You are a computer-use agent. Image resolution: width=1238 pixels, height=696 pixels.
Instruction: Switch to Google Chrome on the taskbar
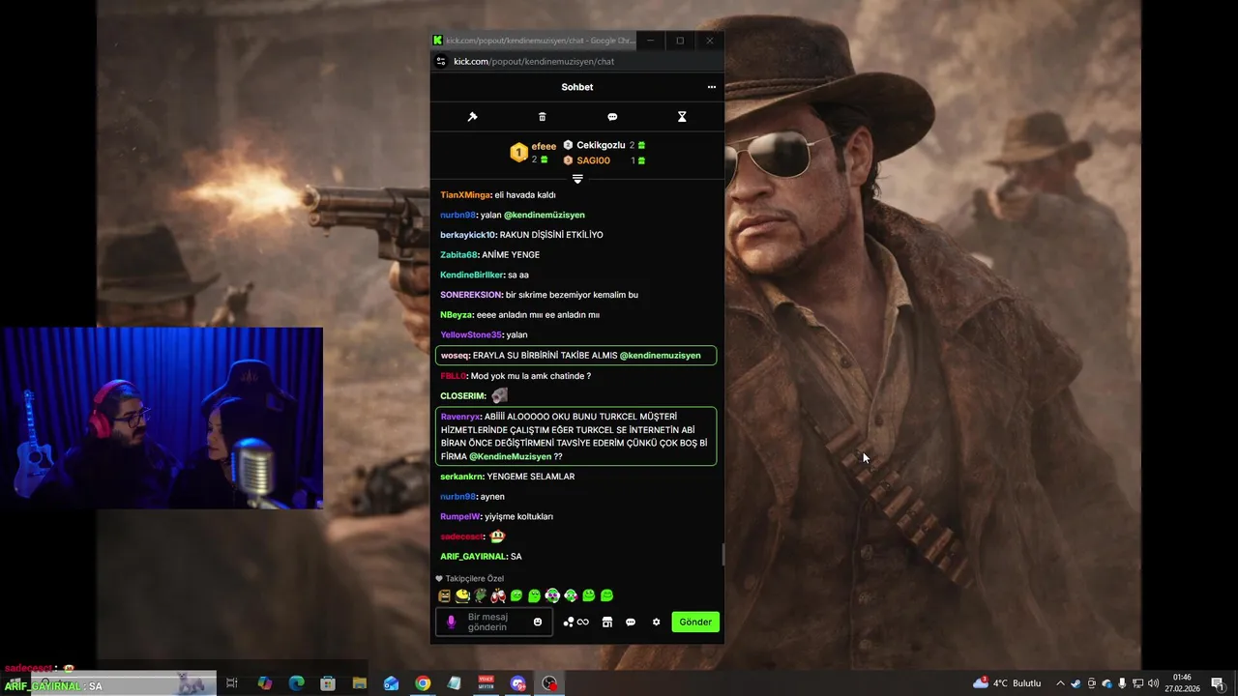coord(423,683)
